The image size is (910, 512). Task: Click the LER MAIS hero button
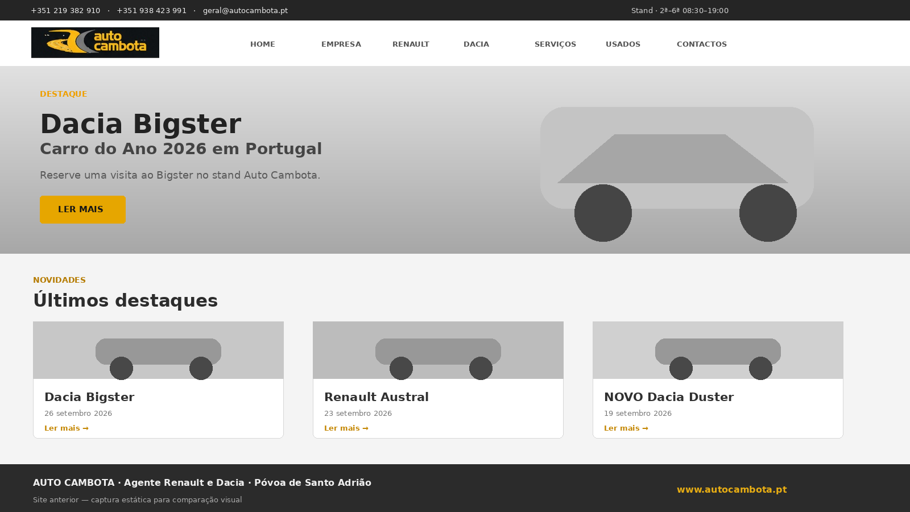(x=82, y=209)
